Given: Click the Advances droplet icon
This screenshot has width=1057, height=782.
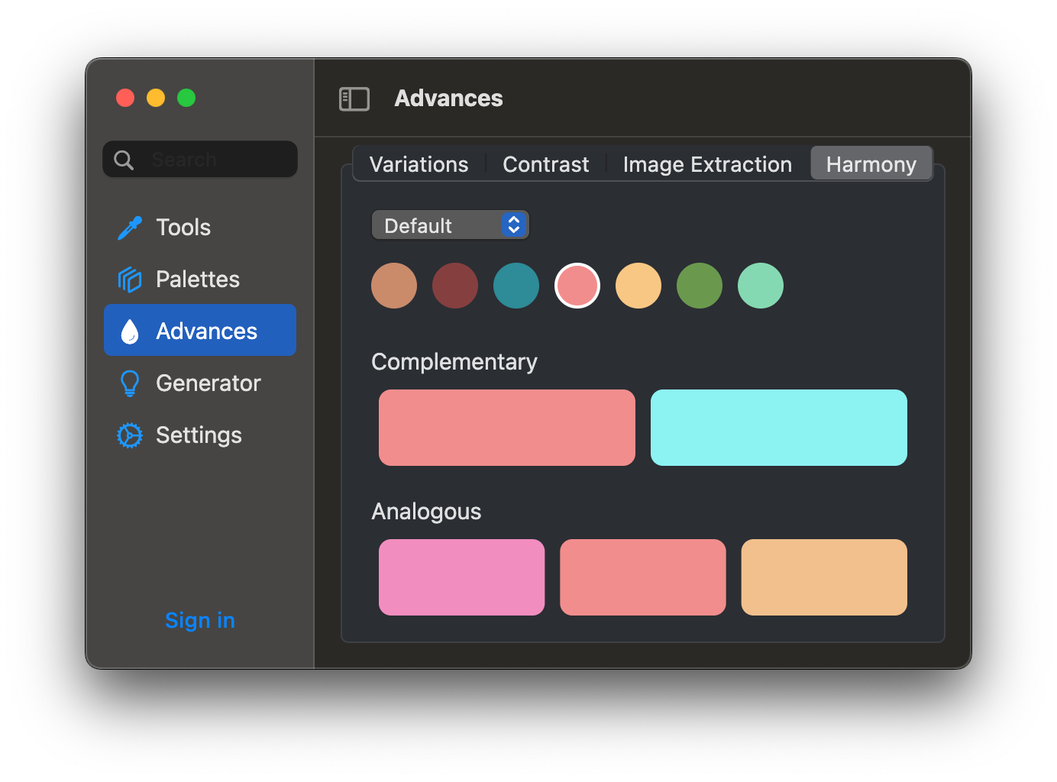Looking at the screenshot, I should tap(130, 331).
